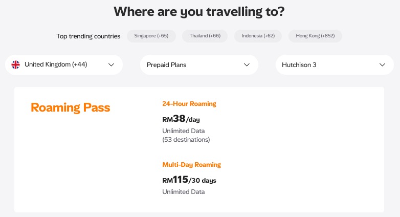Screen dimensions: 400x217
Task: Click the chevron beside Hutchison 3
Action: (382, 65)
